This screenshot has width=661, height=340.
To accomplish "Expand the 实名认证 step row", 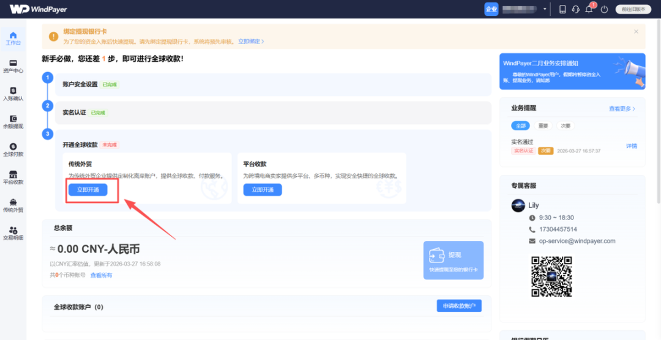I will coord(273,113).
